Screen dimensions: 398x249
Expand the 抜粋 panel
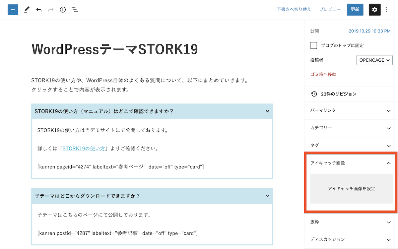[x=352, y=222]
